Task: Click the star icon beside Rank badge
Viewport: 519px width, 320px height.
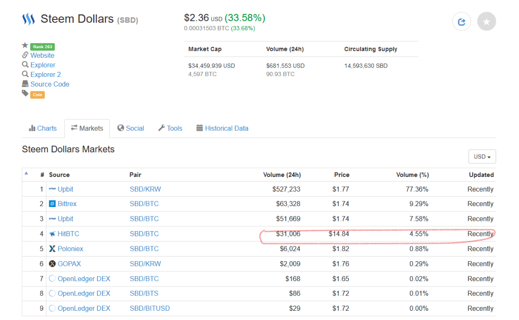Action: [25, 45]
